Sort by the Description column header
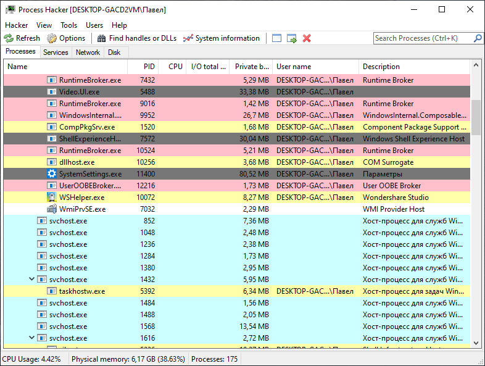 click(x=415, y=67)
